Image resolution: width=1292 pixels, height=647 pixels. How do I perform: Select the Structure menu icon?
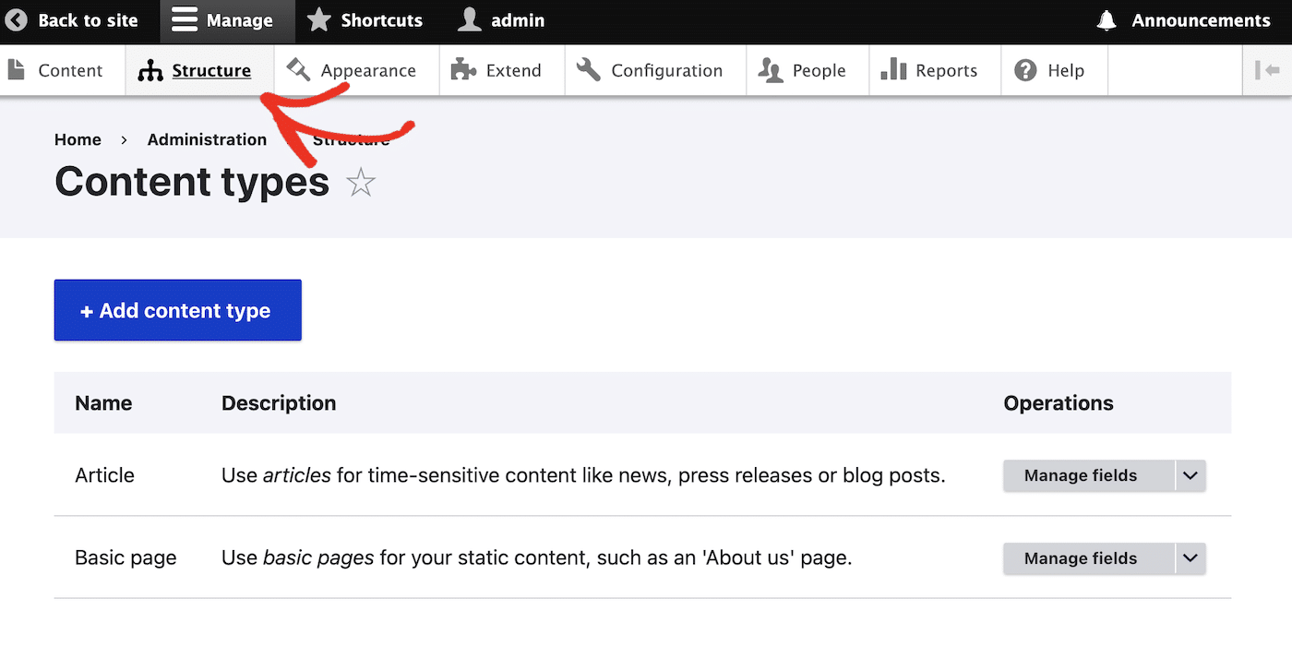point(150,69)
